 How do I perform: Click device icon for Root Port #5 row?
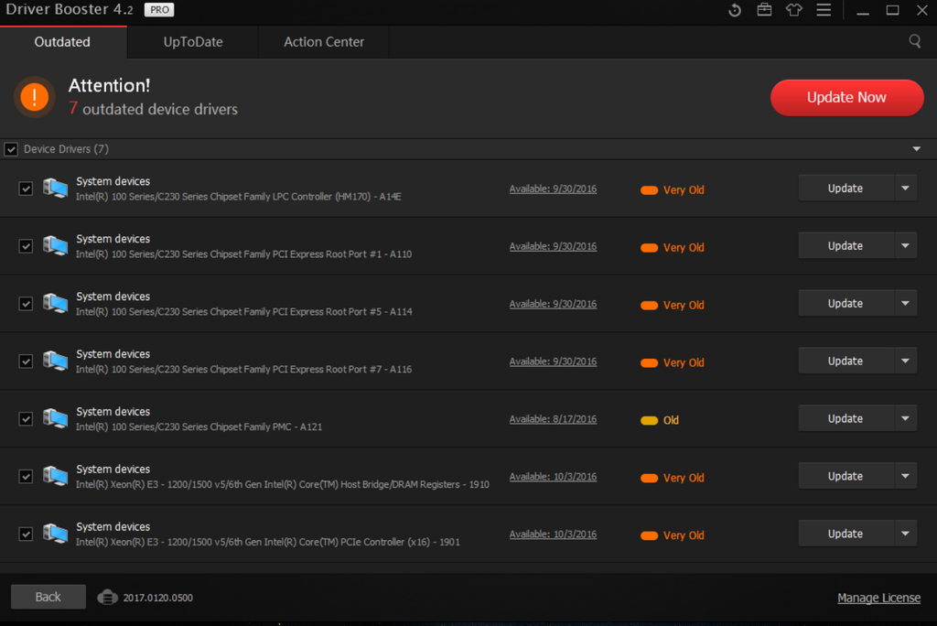[x=55, y=303]
